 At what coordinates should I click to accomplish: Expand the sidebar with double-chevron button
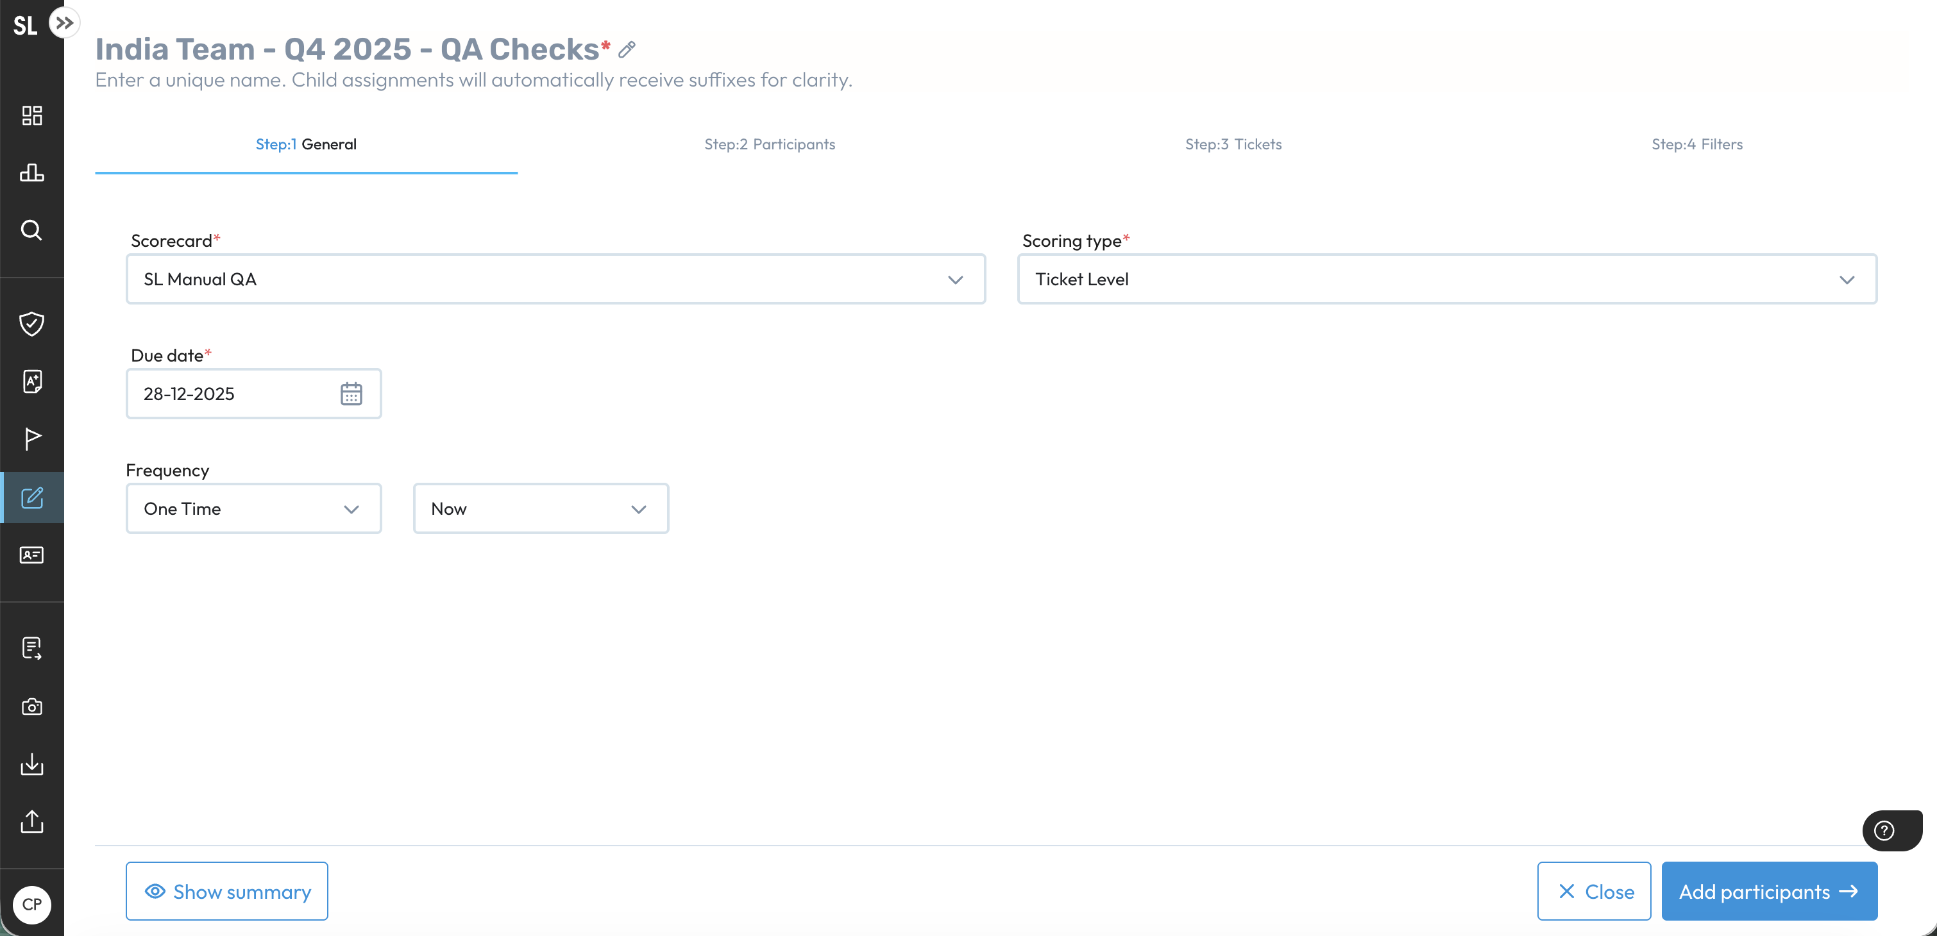(65, 22)
